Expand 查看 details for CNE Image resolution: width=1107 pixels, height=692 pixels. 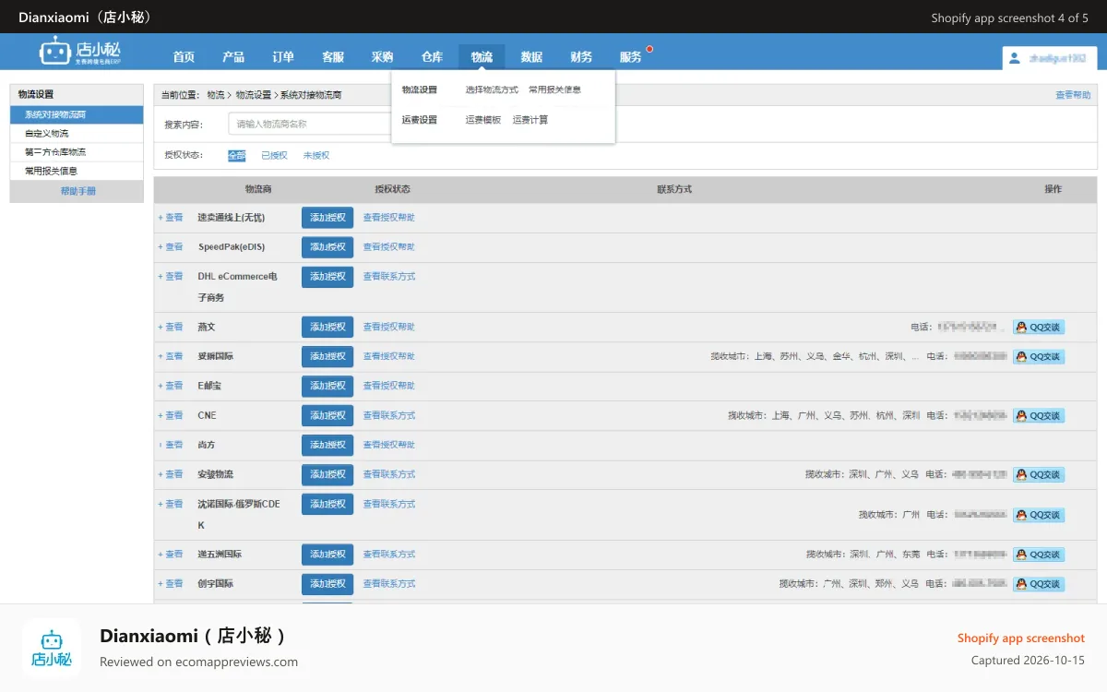point(171,415)
